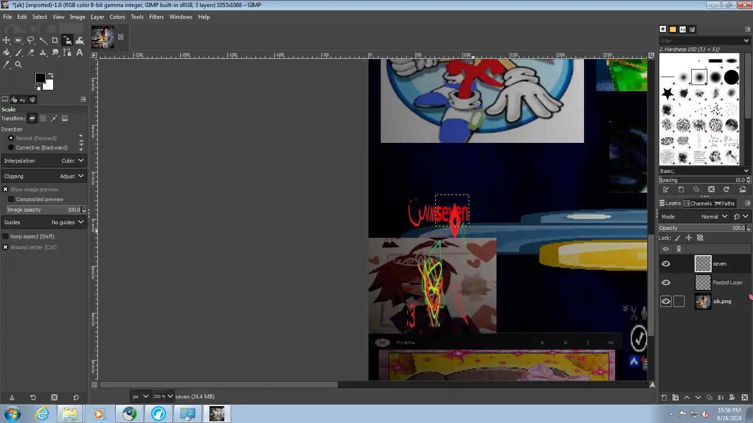Select the Smudge tool
This screenshot has width=753, height=423.
[55, 53]
